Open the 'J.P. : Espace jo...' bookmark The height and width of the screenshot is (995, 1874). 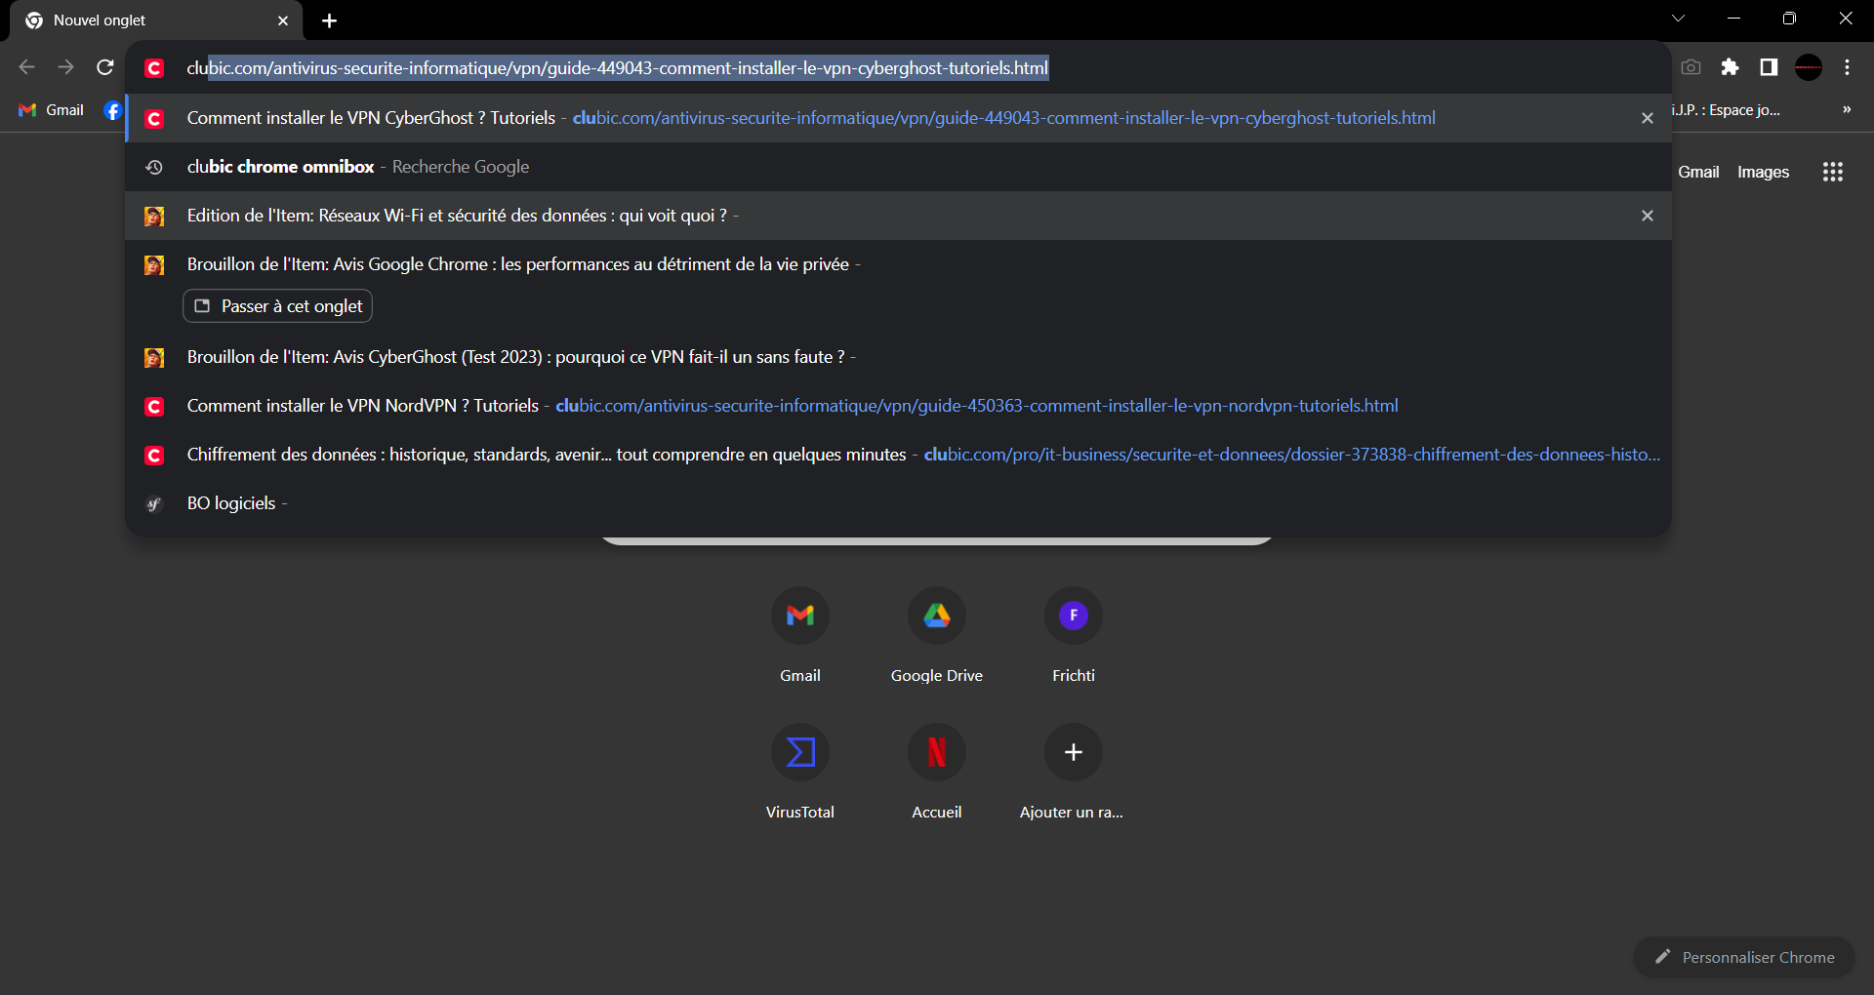(x=1726, y=110)
